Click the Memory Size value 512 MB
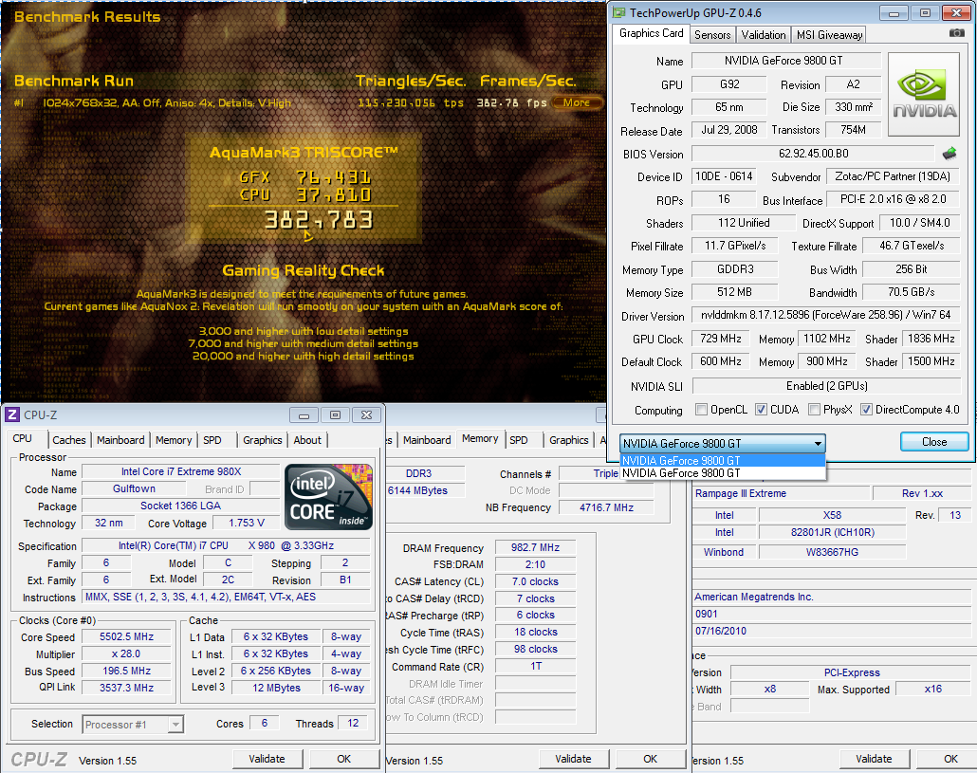 (734, 292)
